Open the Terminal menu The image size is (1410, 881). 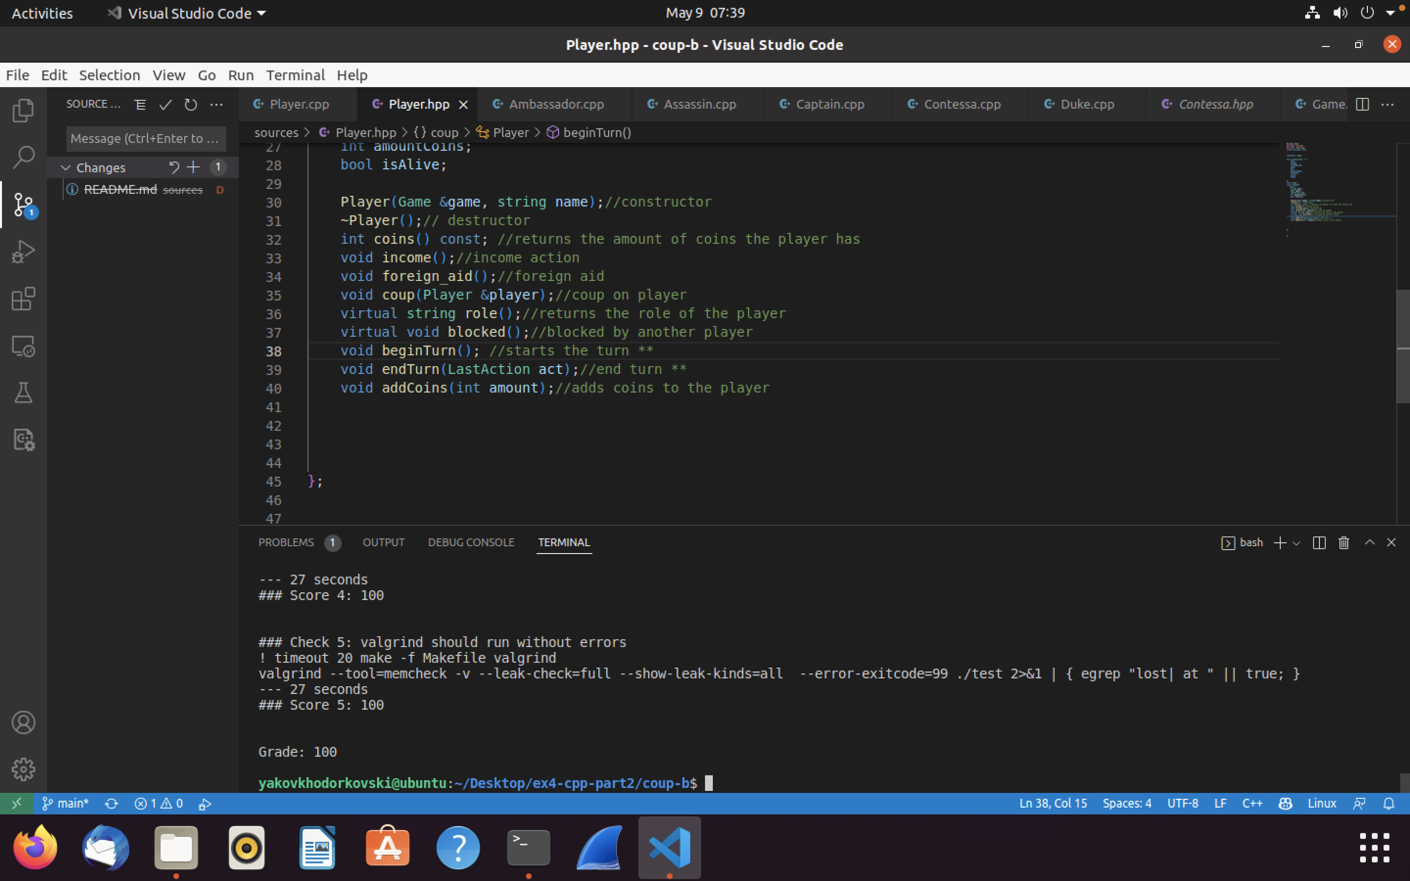(x=295, y=75)
